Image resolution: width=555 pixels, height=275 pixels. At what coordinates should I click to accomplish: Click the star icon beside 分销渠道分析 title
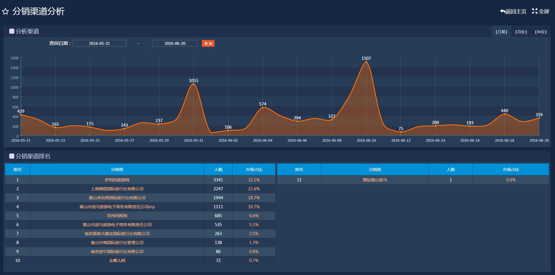[x=5, y=12]
